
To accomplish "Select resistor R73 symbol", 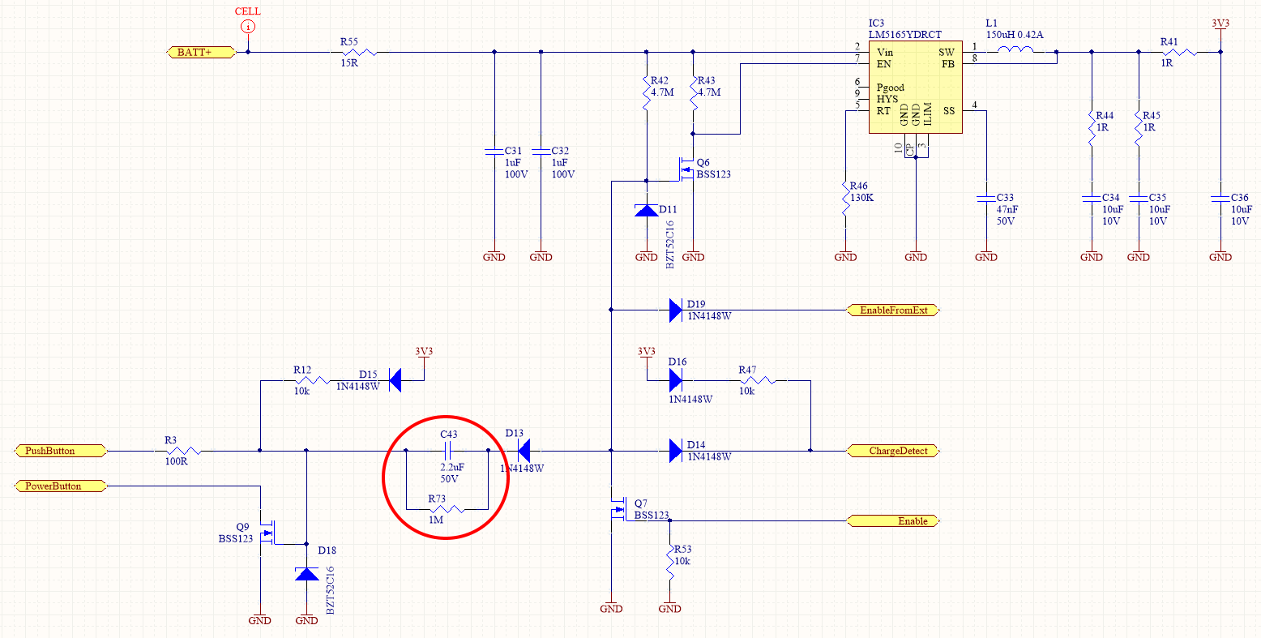I will pyautogui.click(x=446, y=509).
